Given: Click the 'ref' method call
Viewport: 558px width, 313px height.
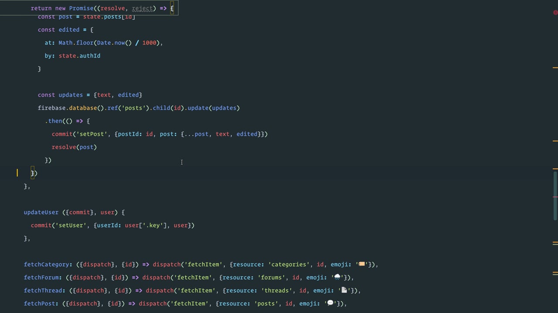Looking at the screenshot, I should click(x=113, y=108).
